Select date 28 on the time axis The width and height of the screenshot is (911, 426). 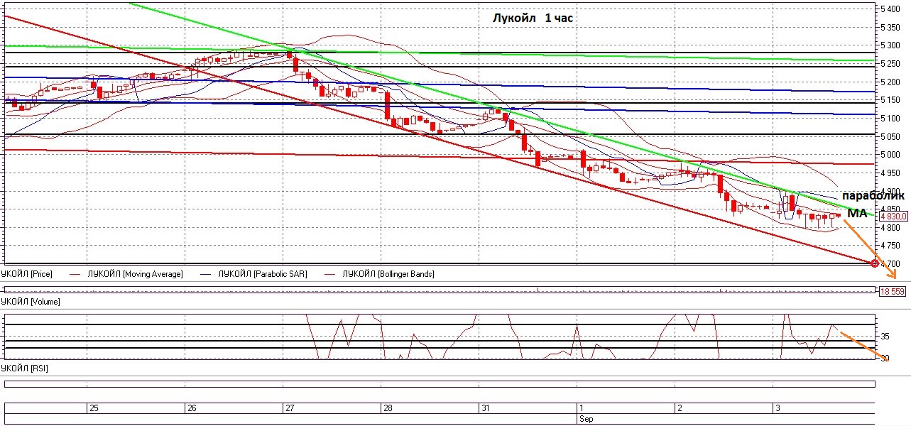click(x=388, y=408)
